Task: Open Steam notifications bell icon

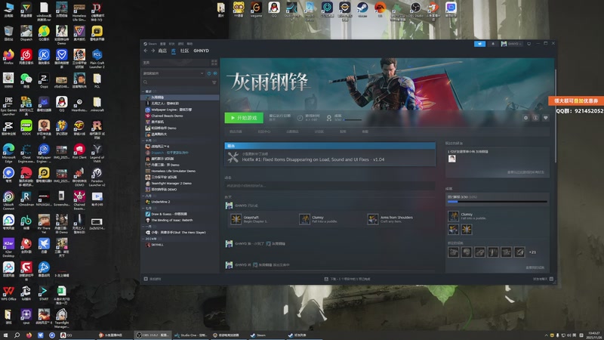Action: (x=493, y=44)
